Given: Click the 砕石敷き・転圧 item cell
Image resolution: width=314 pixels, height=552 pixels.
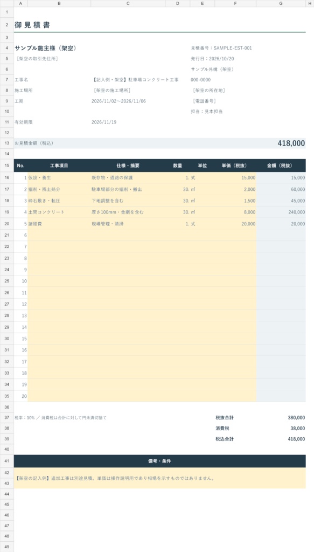Looking at the screenshot, I should [x=59, y=201].
